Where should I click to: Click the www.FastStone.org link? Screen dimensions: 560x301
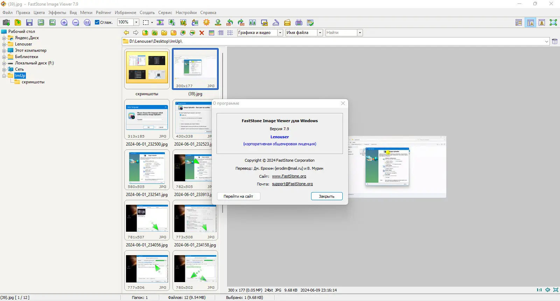(289, 176)
